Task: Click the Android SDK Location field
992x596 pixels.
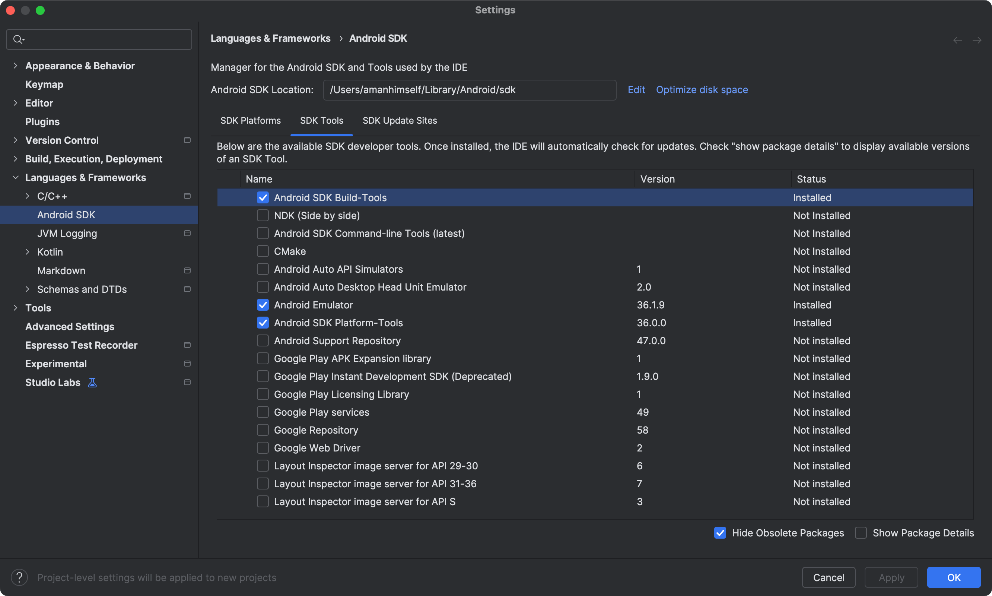Action: coord(469,89)
